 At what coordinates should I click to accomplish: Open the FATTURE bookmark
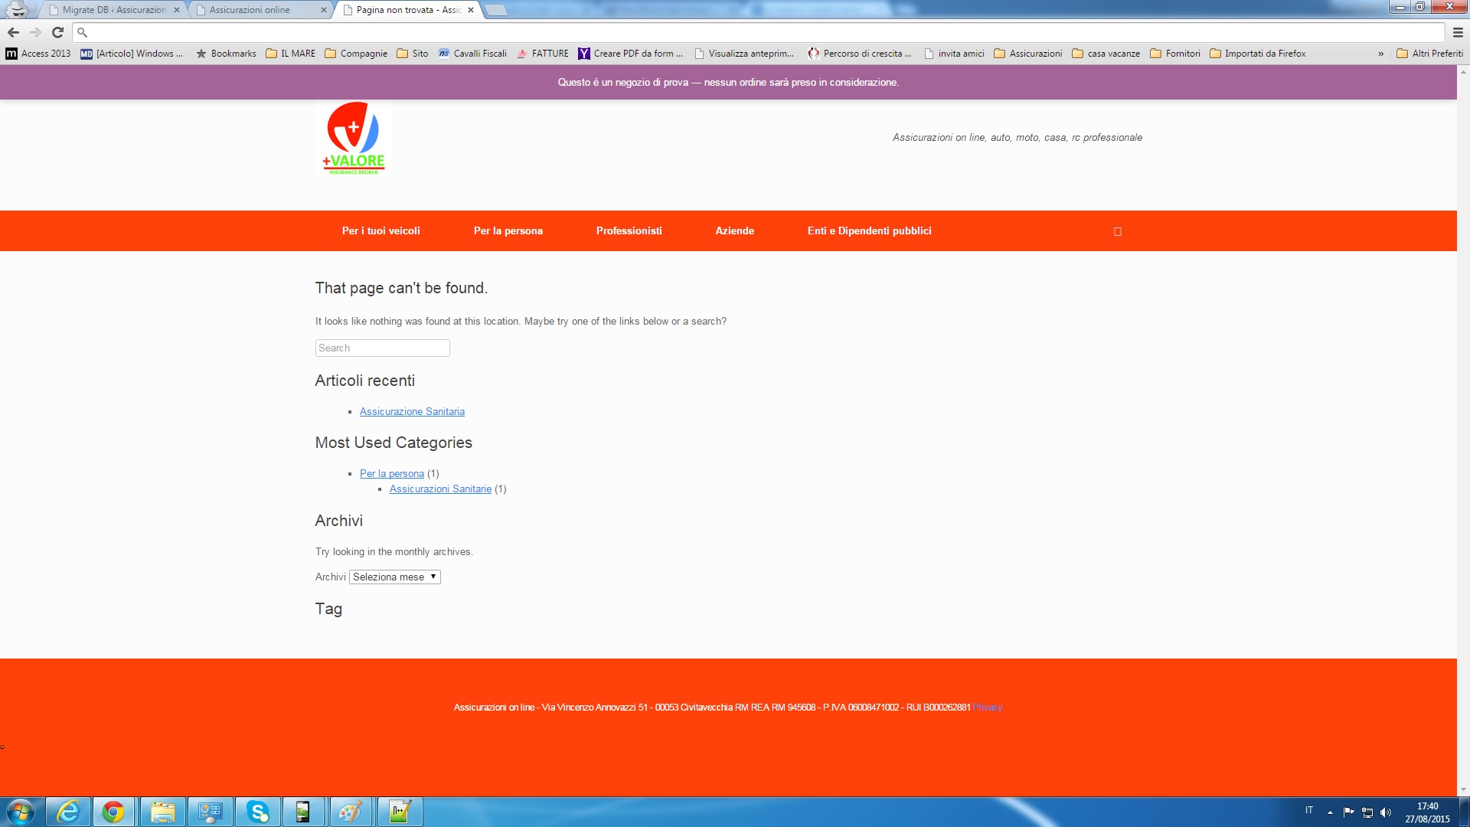543,54
